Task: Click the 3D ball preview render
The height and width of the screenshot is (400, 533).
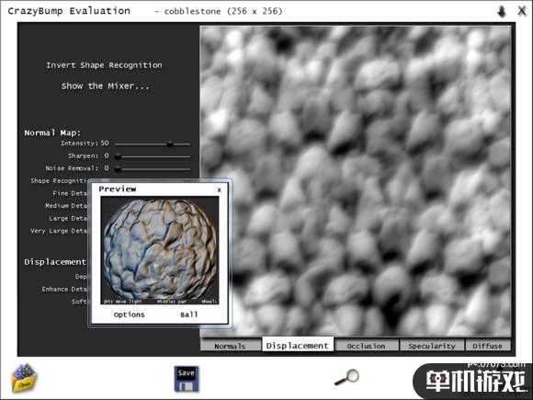Action: (160, 250)
